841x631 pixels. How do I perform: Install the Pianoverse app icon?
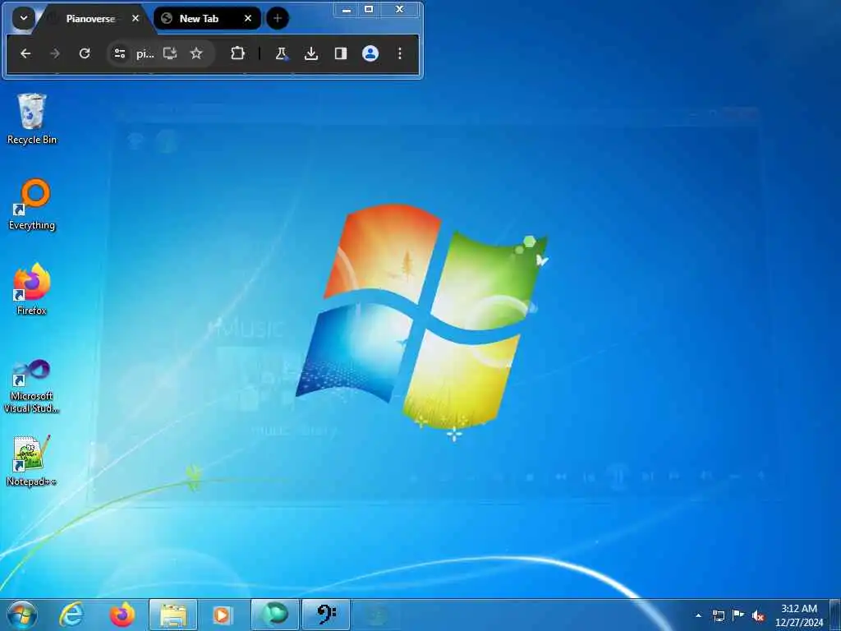[x=170, y=53]
